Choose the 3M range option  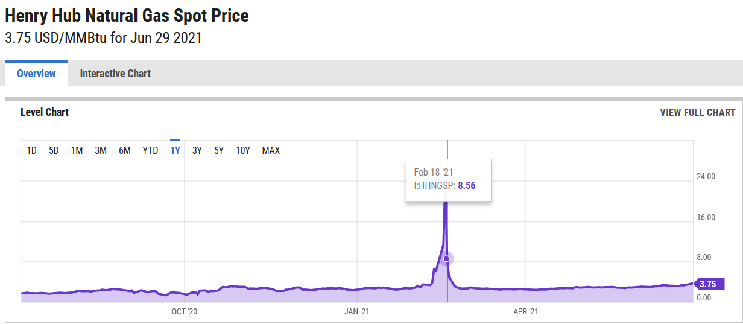(101, 151)
